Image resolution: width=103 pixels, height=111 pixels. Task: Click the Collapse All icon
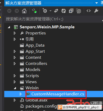point(71,11)
